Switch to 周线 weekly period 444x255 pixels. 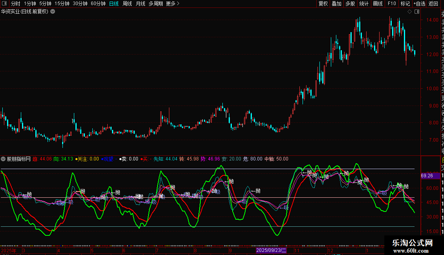(x=127, y=4)
